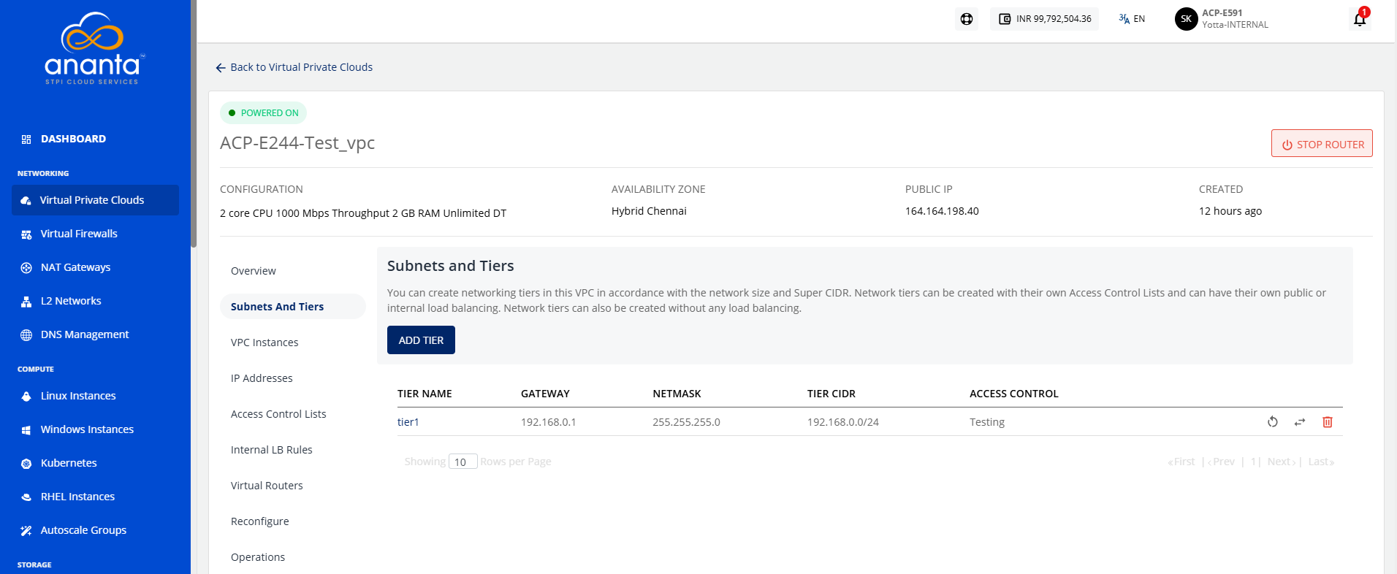Image resolution: width=1397 pixels, height=574 pixels.
Task: Select Subnets And Tiers tab
Action: coord(292,307)
